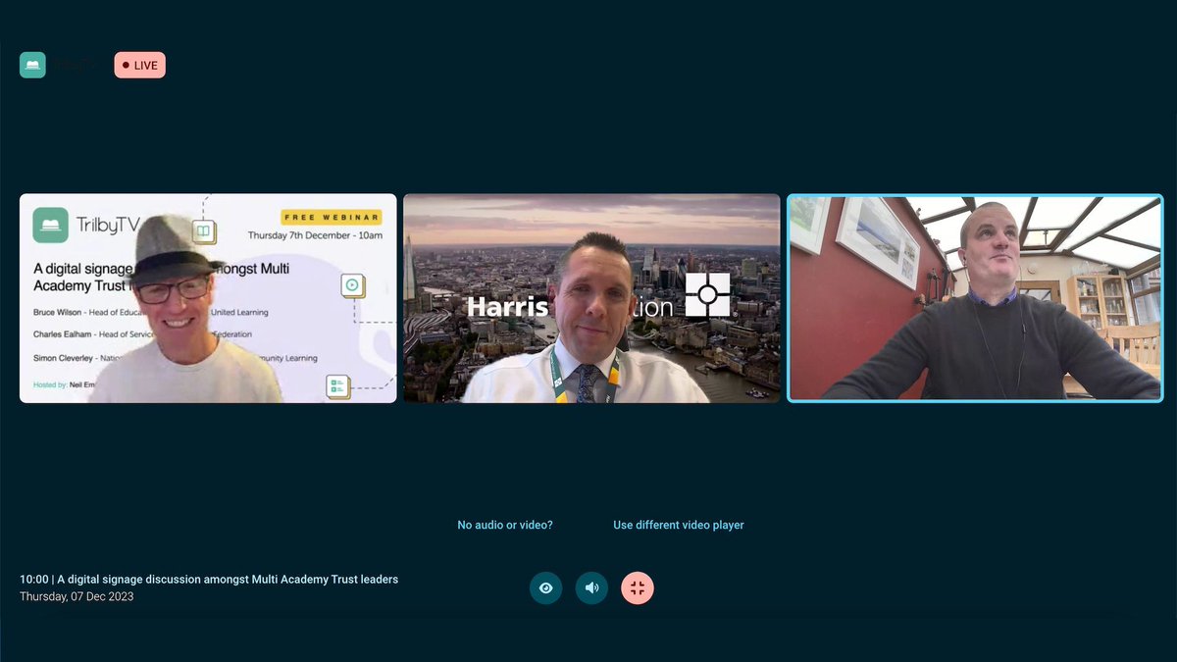Click the red LIVE indicator badge
Screen dimensions: 1177x662
click(x=139, y=64)
